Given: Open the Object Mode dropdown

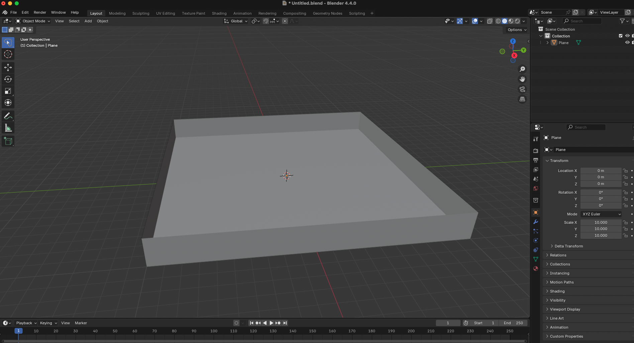Looking at the screenshot, I should [33, 21].
